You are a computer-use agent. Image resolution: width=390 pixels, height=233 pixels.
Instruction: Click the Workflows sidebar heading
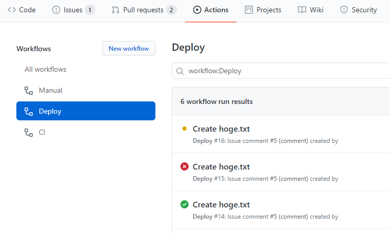click(34, 49)
